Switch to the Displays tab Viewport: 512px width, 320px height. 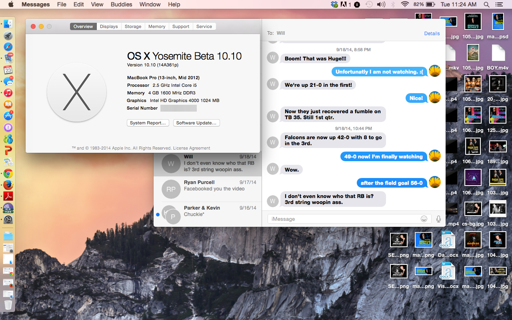109,26
